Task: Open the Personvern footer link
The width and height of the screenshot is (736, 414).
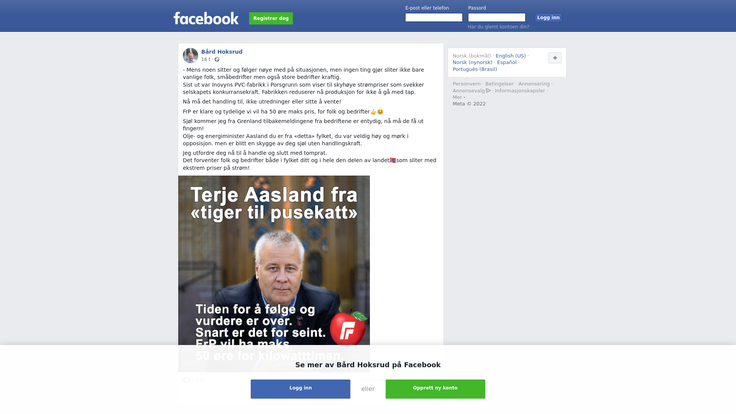Action: click(467, 84)
